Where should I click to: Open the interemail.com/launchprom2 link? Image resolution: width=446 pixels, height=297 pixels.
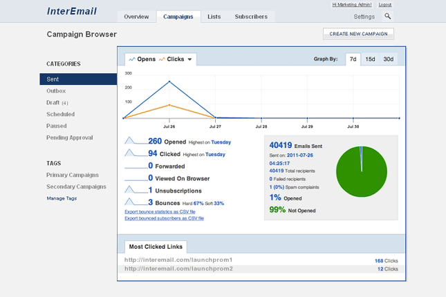point(178,269)
